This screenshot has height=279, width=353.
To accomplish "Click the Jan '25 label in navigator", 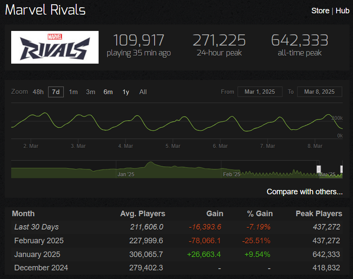I will [x=126, y=175].
